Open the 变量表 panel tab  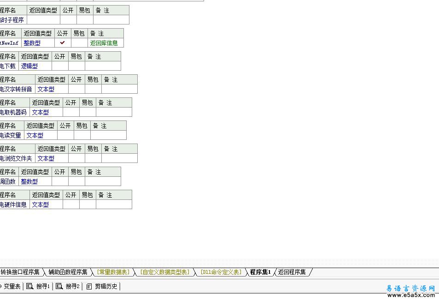click(x=11, y=286)
